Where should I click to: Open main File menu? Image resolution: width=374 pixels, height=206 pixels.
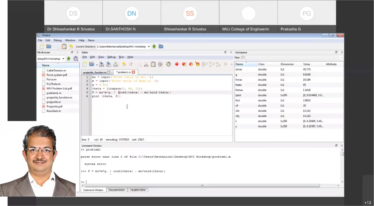click(40, 40)
